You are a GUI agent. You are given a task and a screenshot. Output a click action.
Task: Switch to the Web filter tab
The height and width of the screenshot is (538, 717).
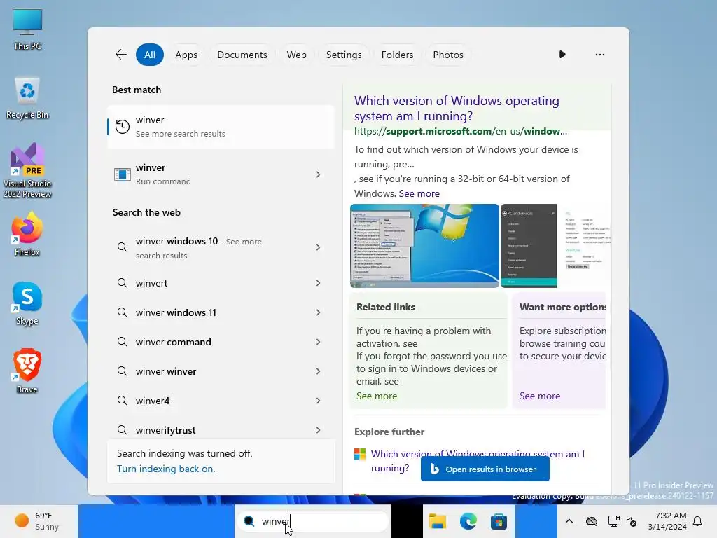tap(296, 55)
